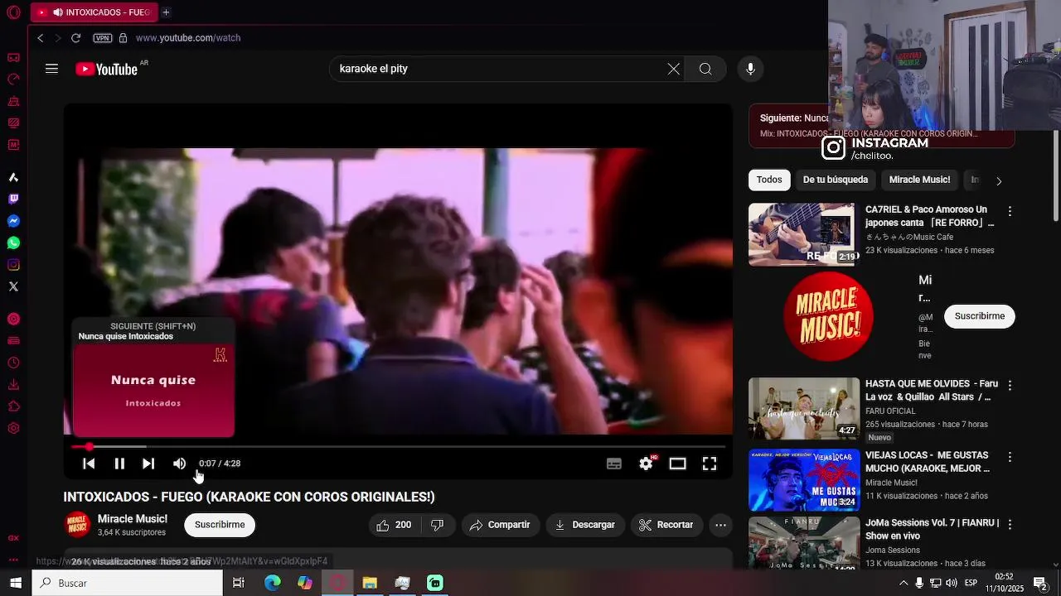The width and height of the screenshot is (1061, 596).
Task: Clear the search box with the X
Action: (674, 70)
